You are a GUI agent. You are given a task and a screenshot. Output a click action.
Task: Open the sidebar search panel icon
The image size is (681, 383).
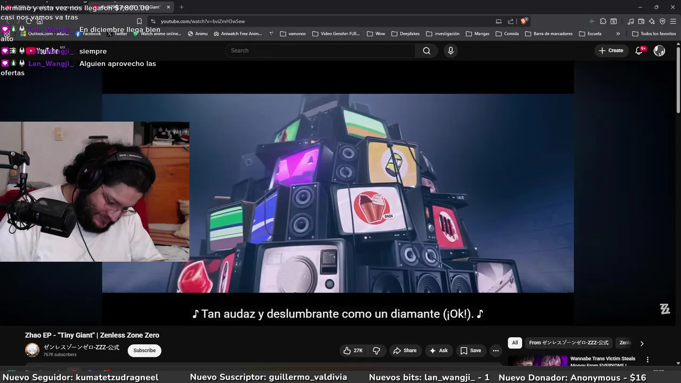613,21
